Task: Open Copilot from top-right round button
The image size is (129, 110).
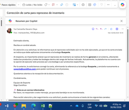Action: pos(123,5)
